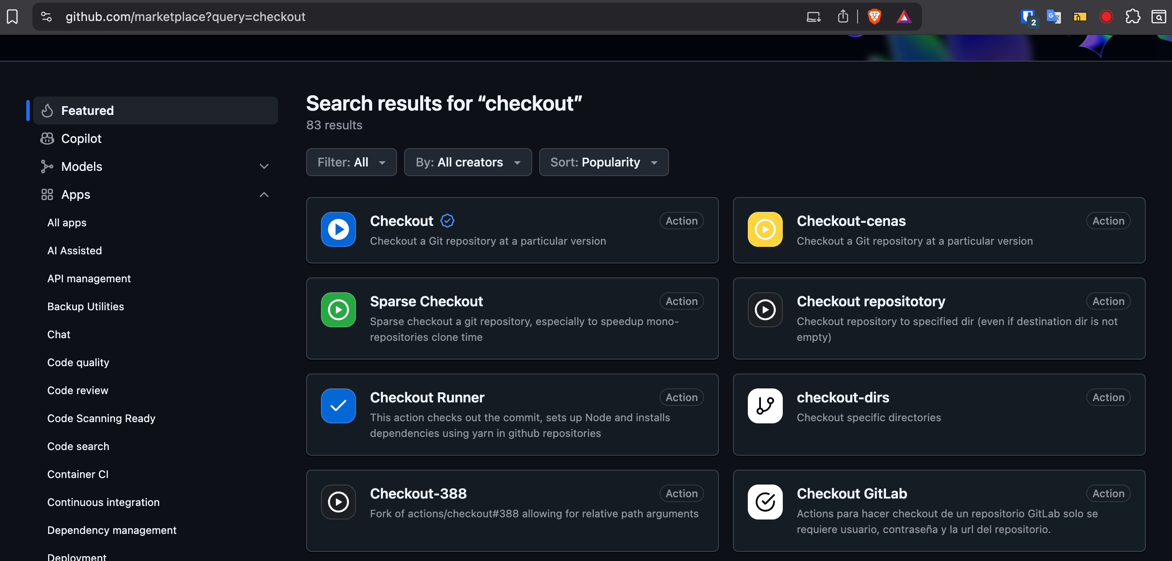The image size is (1172, 561).
Task: Collapse the Apps section chevron
Action: coord(264,194)
